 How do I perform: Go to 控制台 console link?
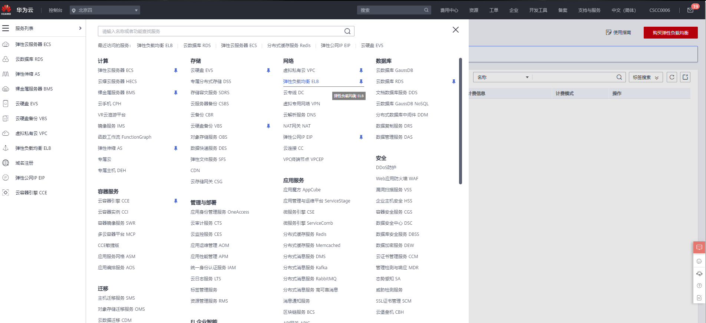click(56, 10)
